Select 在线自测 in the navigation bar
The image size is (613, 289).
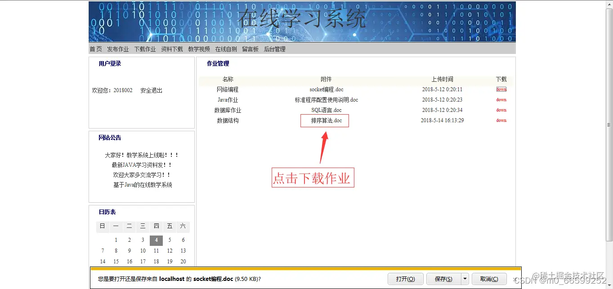point(226,49)
